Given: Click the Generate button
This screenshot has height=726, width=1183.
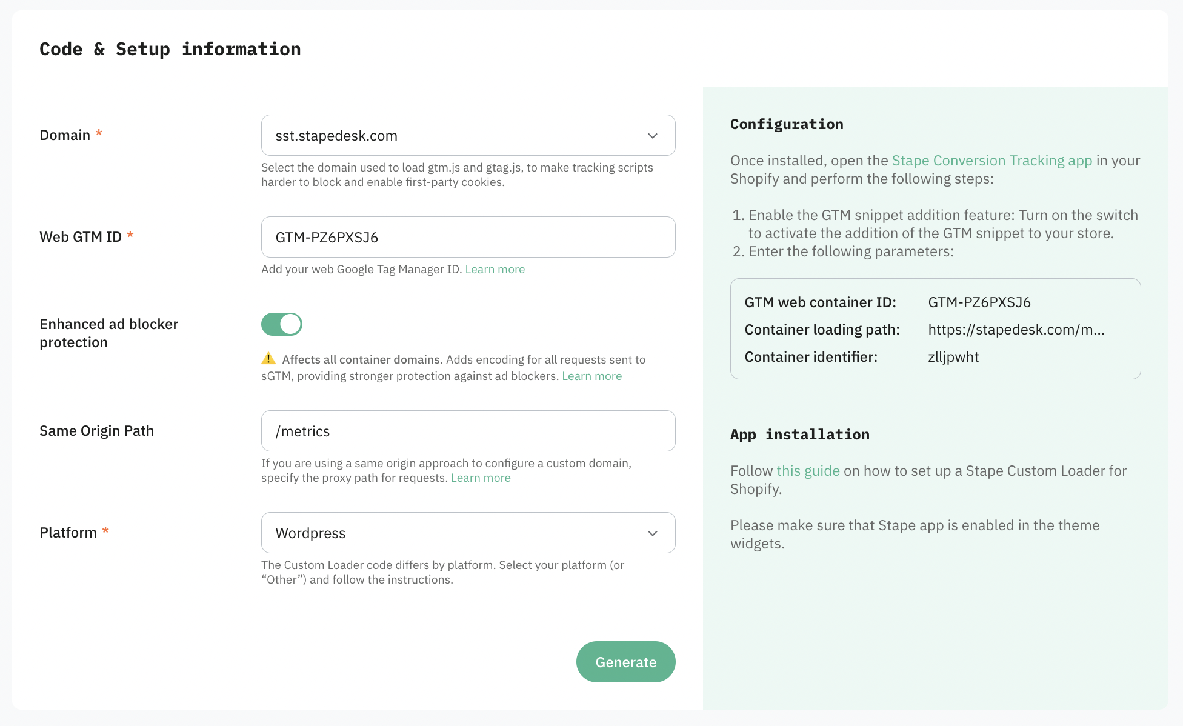Looking at the screenshot, I should pos(625,662).
